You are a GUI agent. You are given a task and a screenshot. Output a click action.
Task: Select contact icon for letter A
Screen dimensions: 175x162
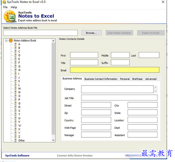click(x=16, y=44)
